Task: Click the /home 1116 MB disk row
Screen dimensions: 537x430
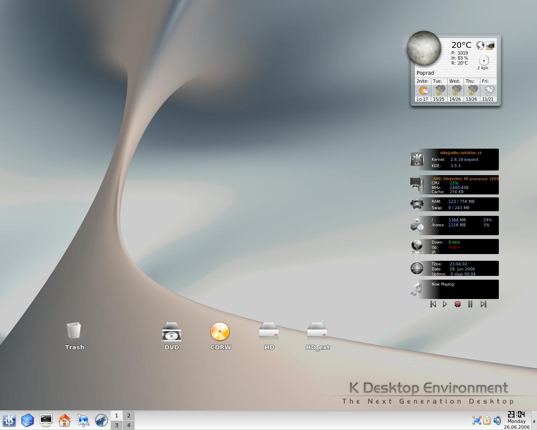Action: point(461,225)
